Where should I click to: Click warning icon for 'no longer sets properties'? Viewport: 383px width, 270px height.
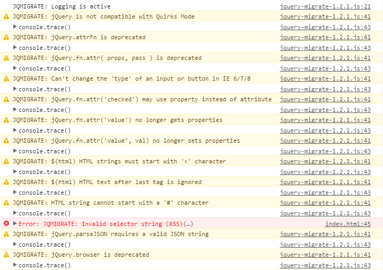click(6, 141)
